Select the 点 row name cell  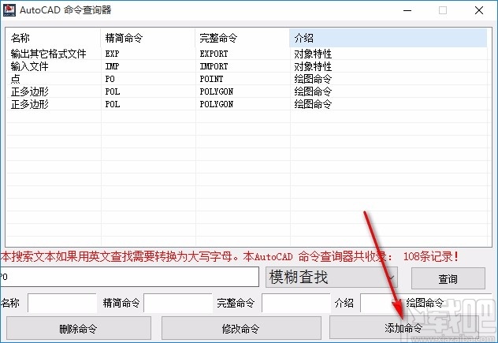tap(15, 79)
